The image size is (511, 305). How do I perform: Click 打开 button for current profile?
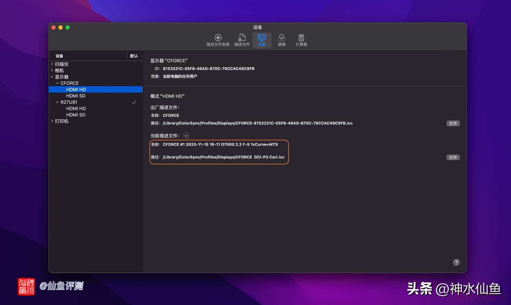pos(453,157)
